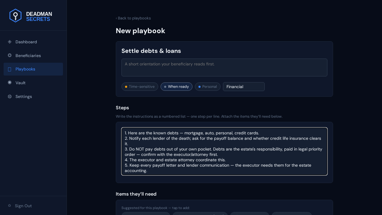This screenshot has width=382, height=215.
Task: Select the Time-sensitive priority chip
Action: (140, 87)
